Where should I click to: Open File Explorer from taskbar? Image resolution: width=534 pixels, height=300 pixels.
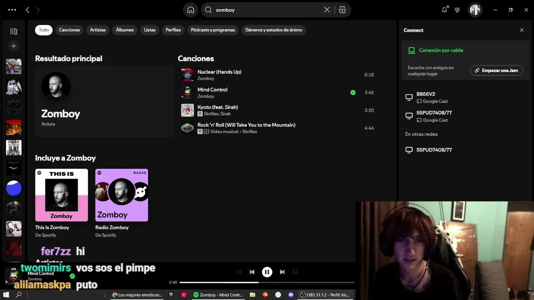pyautogui.click(x=252, y=295)
